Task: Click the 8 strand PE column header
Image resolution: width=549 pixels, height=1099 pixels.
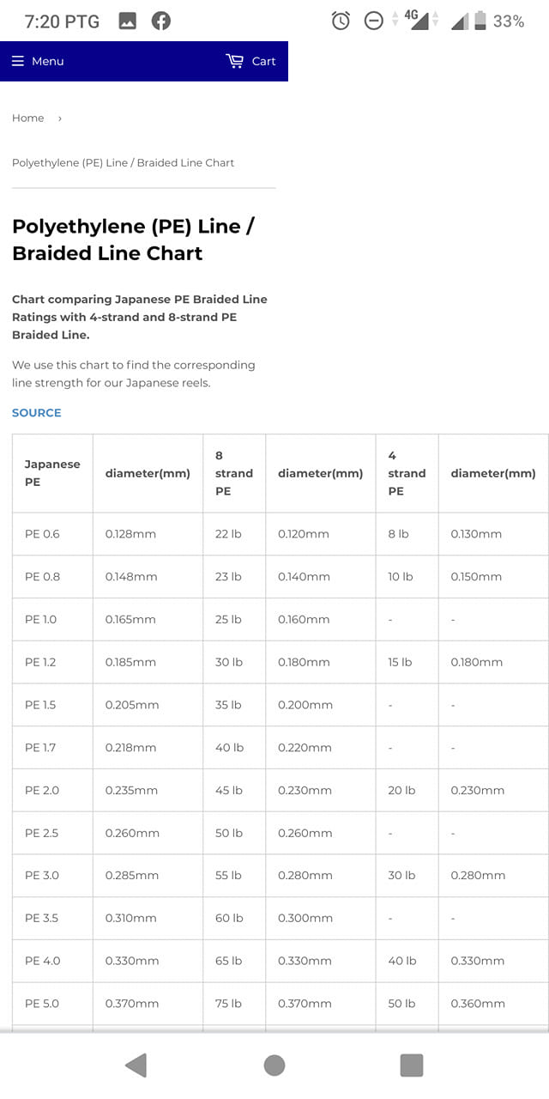Action: pyautogui.click(x=234, y=473)
